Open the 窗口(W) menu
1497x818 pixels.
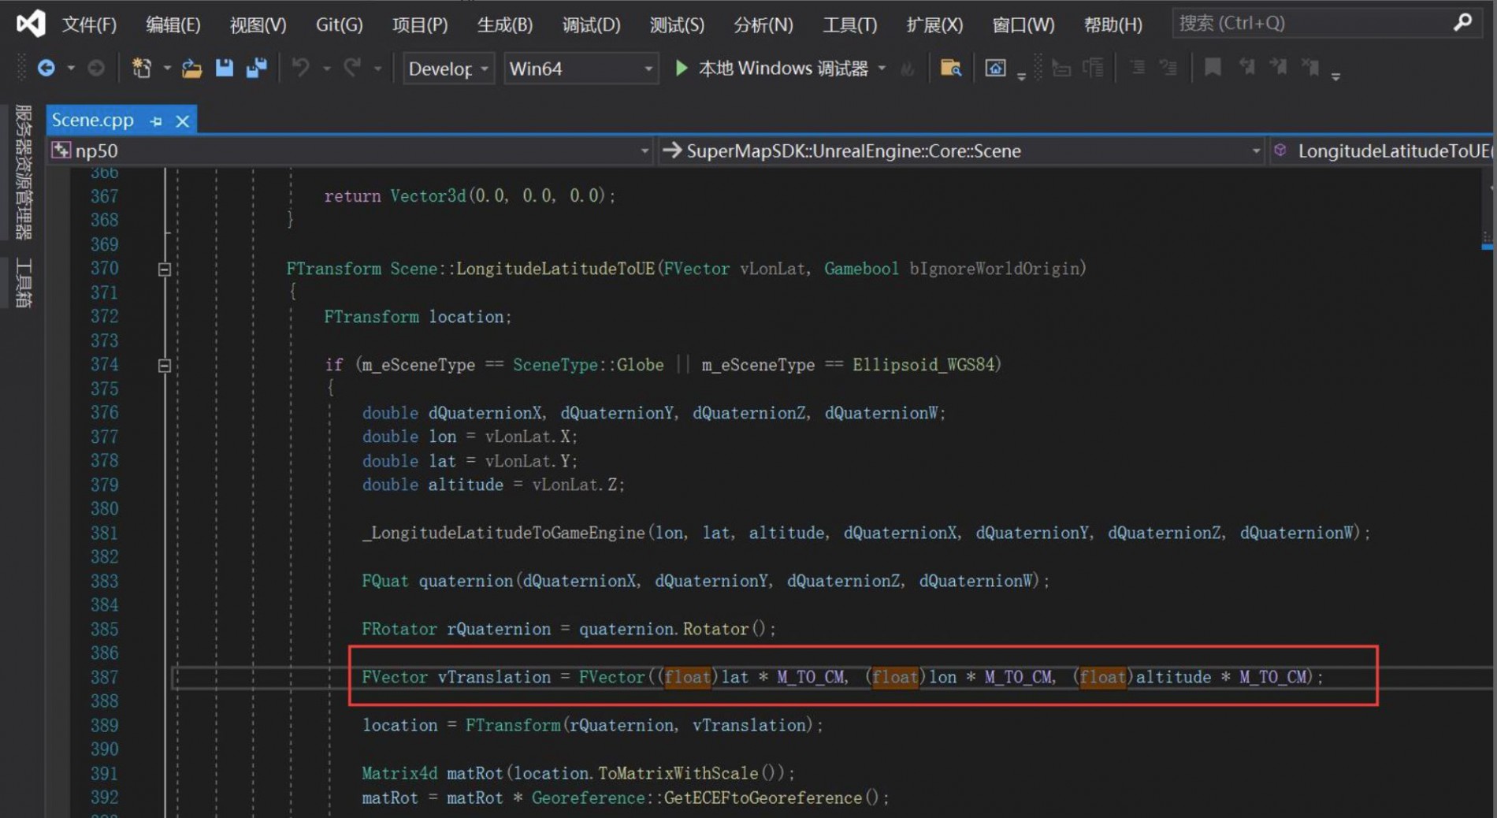point(1023,24)
